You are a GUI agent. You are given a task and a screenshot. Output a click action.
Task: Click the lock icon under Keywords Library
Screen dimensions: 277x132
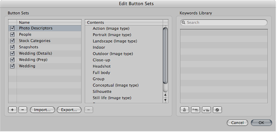(184, 110)
